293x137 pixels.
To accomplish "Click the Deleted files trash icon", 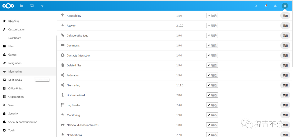I will tap(63, 65).
